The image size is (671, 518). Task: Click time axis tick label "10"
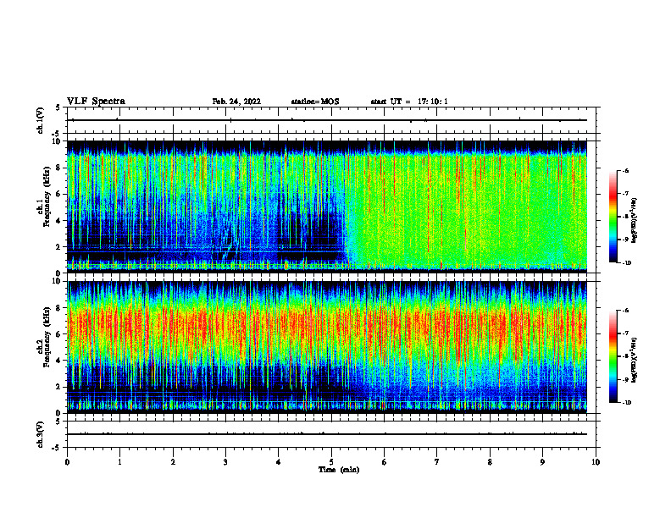coord(596,462)
